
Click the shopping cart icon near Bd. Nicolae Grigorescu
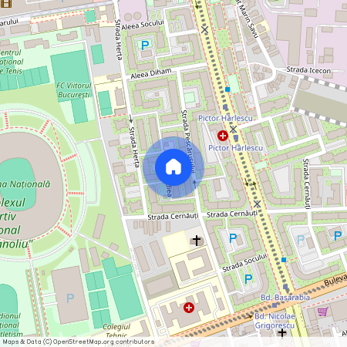pos(323,312)
